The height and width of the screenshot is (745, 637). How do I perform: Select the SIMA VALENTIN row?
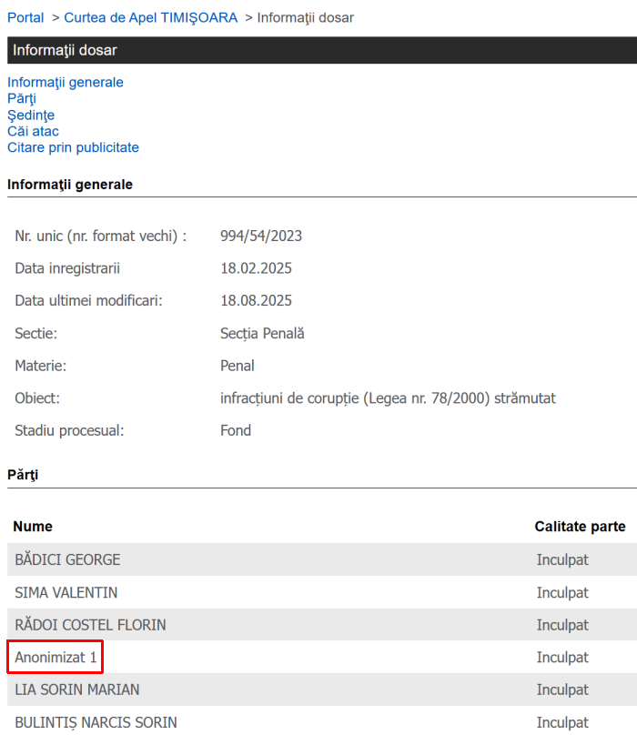click(x=322, y=592)
